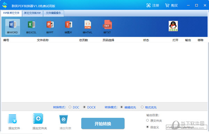Click the 输出 column header

coord(188,40)
